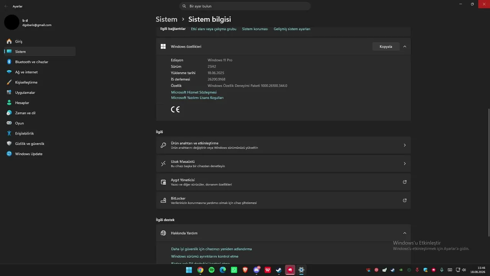This screenshot has height=276, width=490.
Task: Open the speaker volume icon in tray
Action: click(x=464, y=270)
